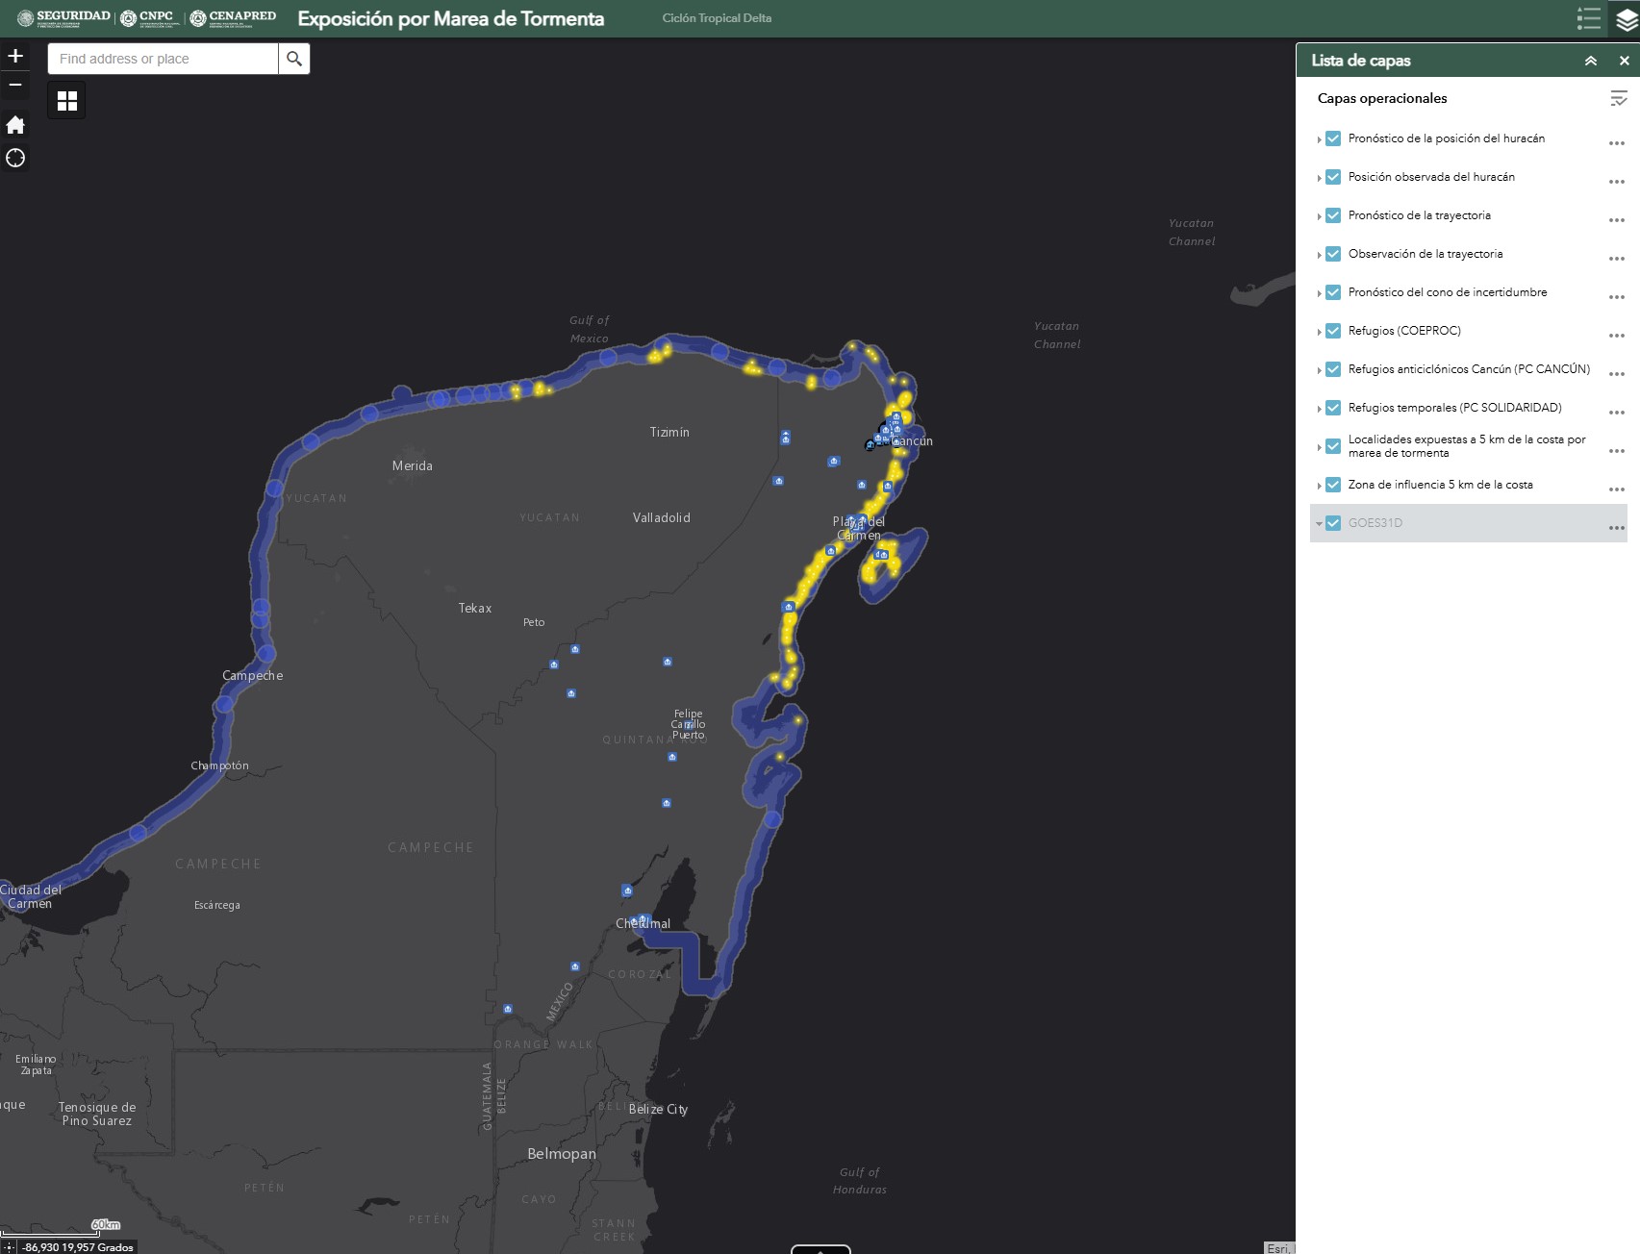Disable Refugios anticiclónicos Cancún layer
The width and height of the screenshot is (1640, 1254).
click(x=1333, y=369)
